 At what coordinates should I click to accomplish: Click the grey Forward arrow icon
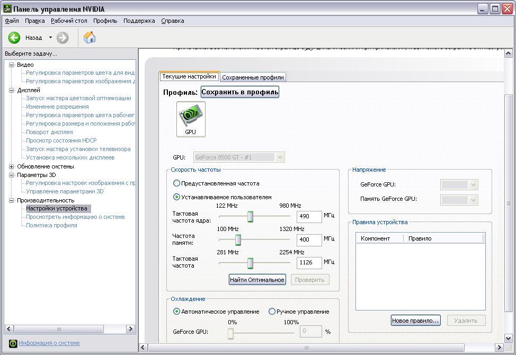(x=63, y=38)
